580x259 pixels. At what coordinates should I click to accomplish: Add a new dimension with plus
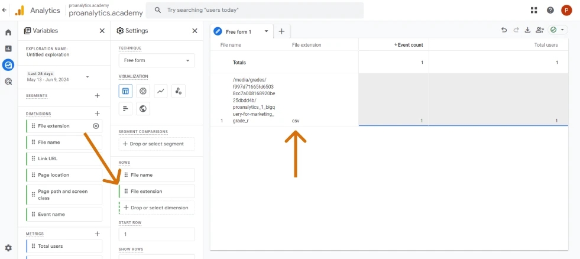(x=98, y=114)
